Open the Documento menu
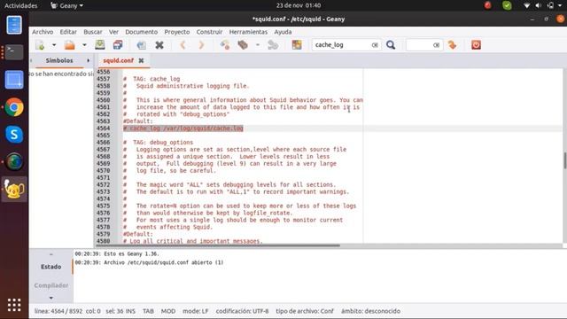Viewport: 567px width, 319px height. [142, 32]
